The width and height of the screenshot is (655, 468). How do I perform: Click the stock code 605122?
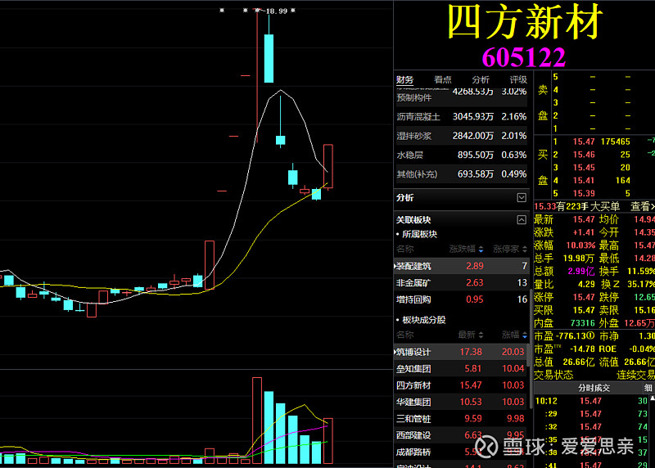pos(524,57)
